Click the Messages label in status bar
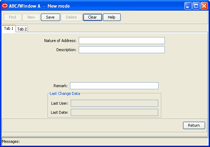 tap(11, 141)
